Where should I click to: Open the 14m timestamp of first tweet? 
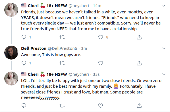click(x=97, y=6)
